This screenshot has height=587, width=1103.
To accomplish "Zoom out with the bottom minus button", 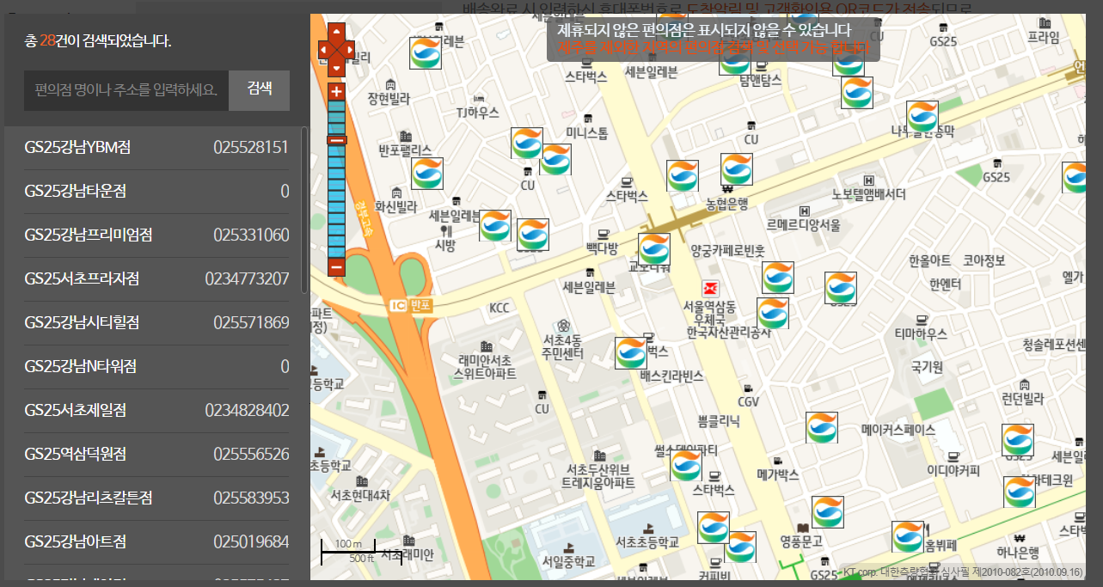I will pos(336,267).
